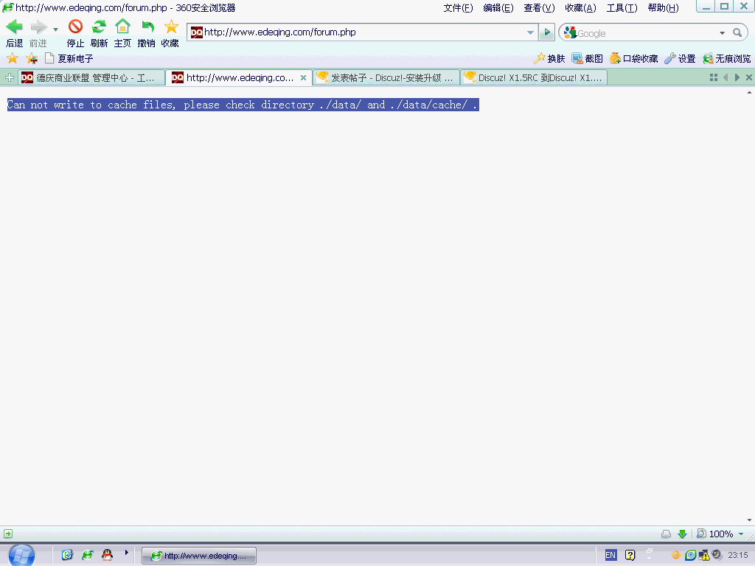Close the www.edeqing.co... tab
This screenshot has height=566, width=755.
[303, 77]
